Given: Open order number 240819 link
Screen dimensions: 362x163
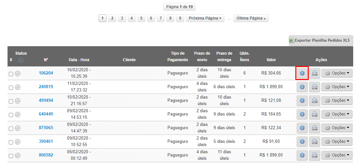Looking at the screenshot, I should pos(46,87).
